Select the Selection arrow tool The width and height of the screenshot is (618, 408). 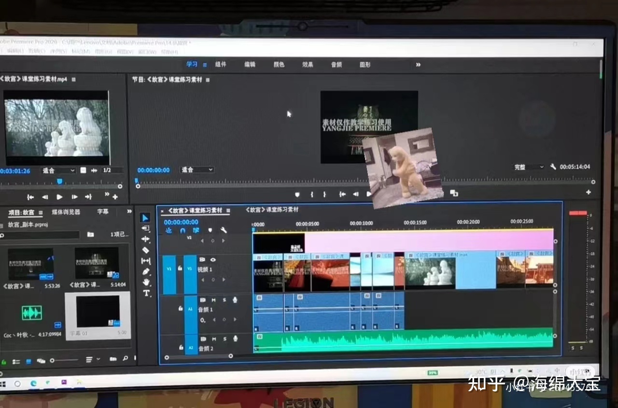(145, 218)
